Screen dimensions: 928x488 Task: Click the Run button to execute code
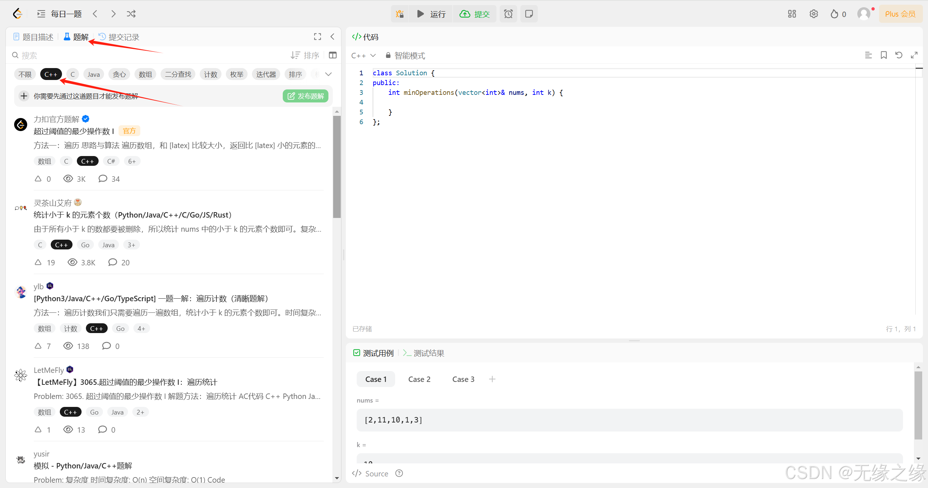coord(430,13)
